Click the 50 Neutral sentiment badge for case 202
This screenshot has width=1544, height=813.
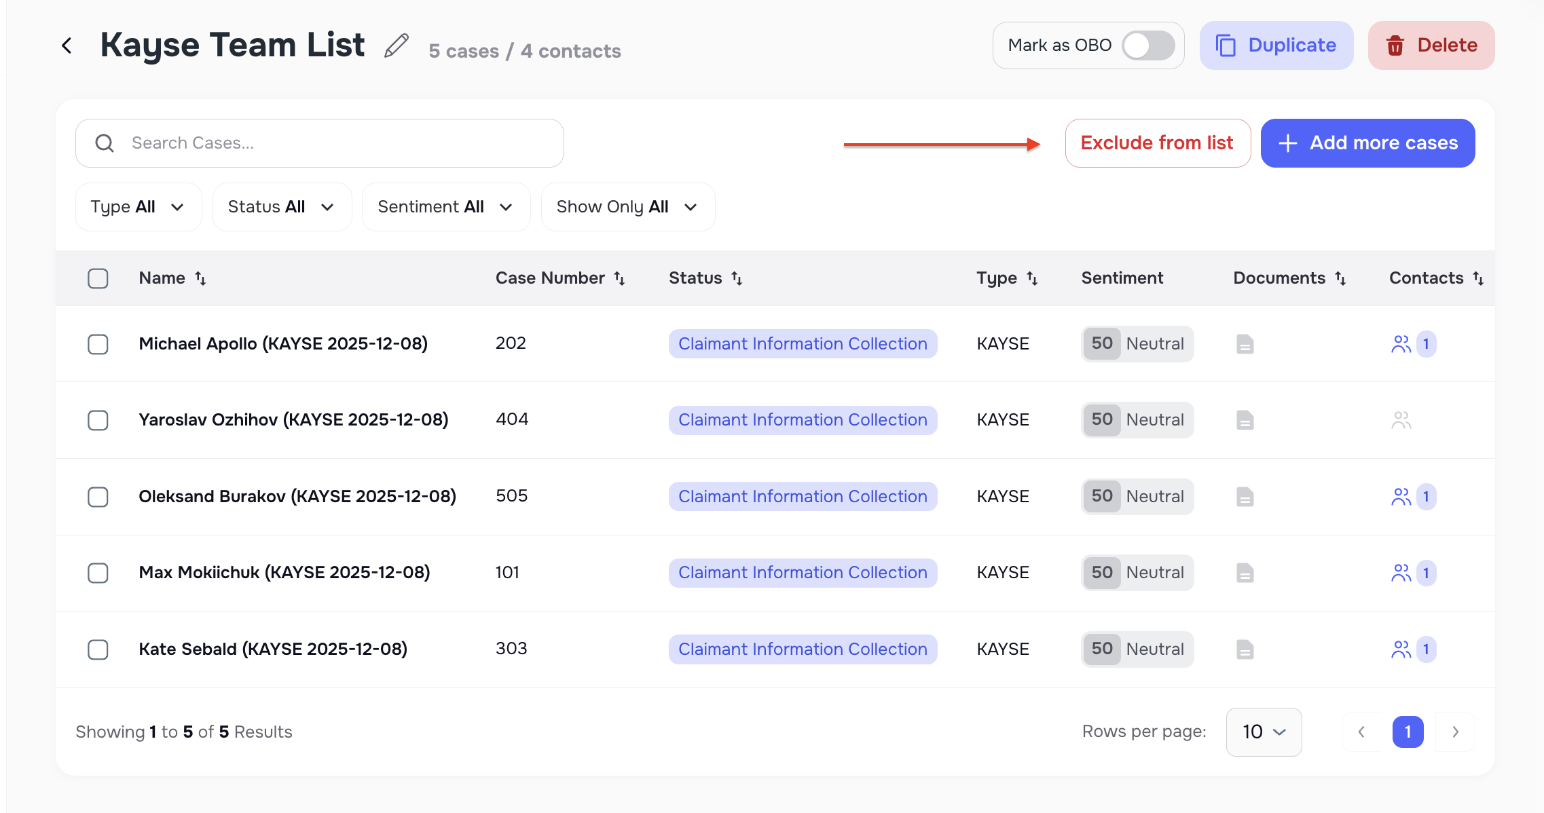1137,343
